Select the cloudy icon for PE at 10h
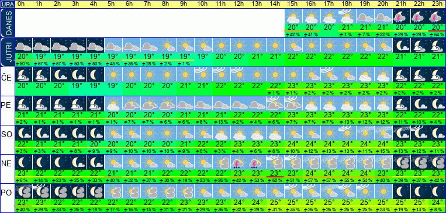446x213 pixels. 203,104
